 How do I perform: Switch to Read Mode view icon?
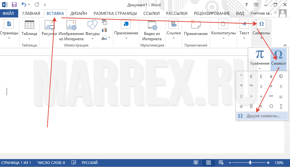pyautogui.click(x=196, y=163)
